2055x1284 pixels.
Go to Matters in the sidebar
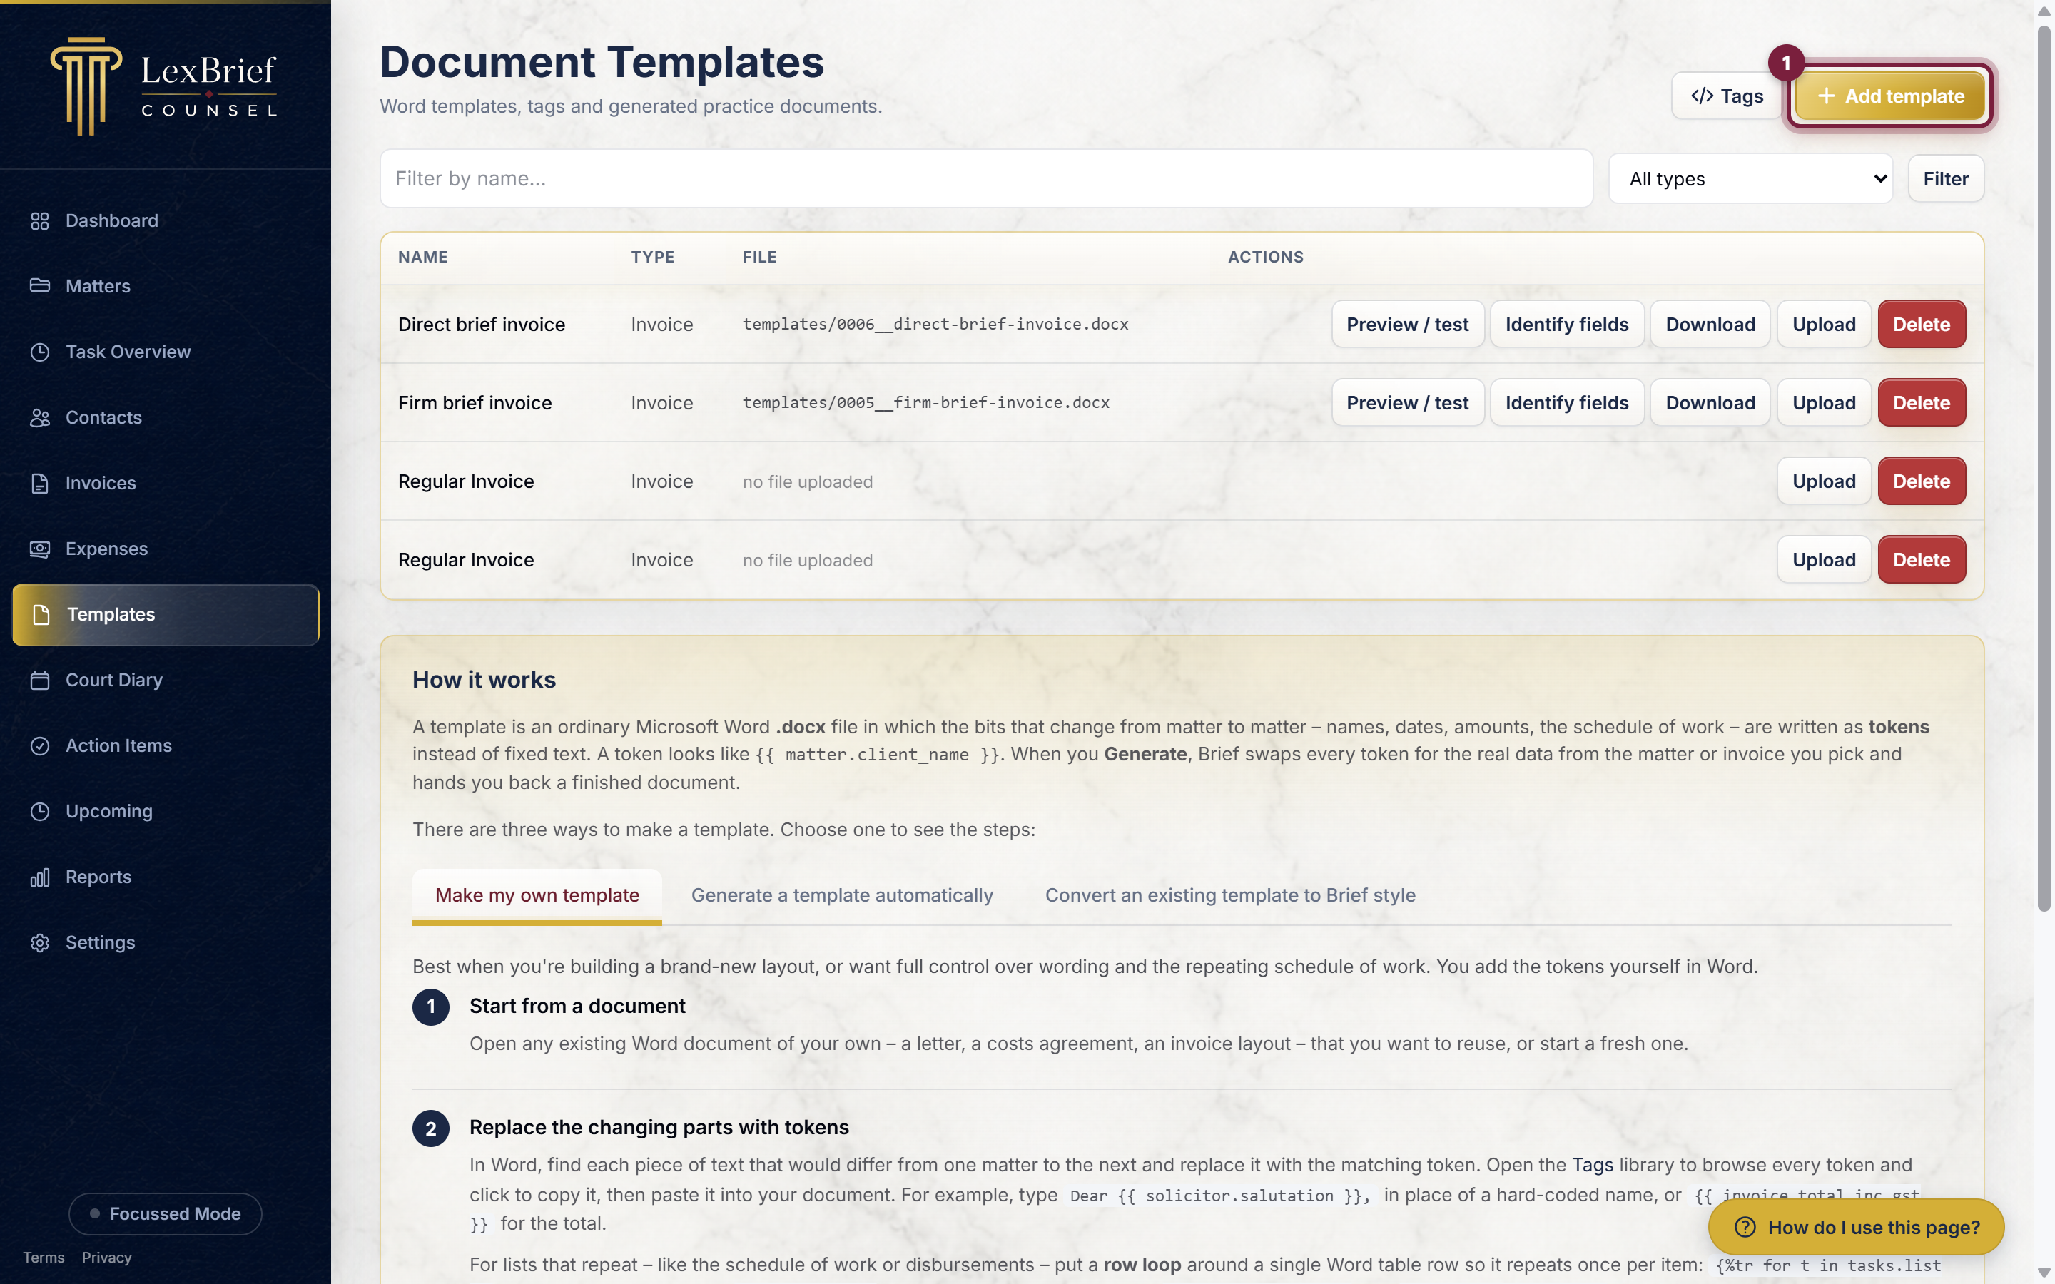point(166,286)
